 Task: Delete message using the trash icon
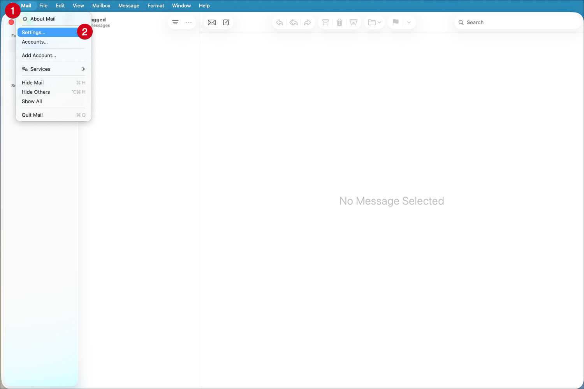click(x=339, y=22)
